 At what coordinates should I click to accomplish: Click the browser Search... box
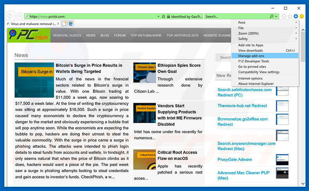click(237, 16)
